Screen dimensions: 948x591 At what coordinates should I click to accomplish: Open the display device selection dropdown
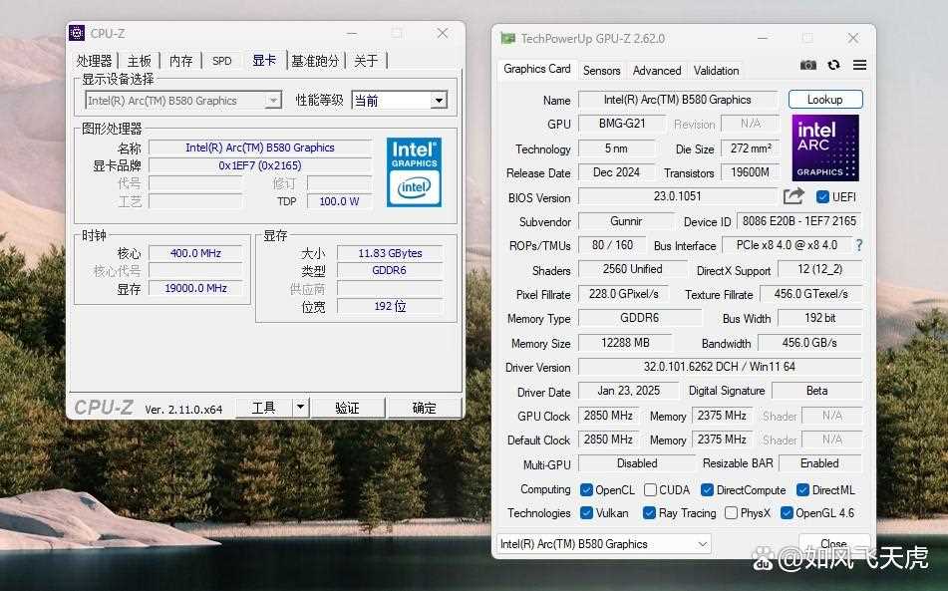click(x=273, y=100)
